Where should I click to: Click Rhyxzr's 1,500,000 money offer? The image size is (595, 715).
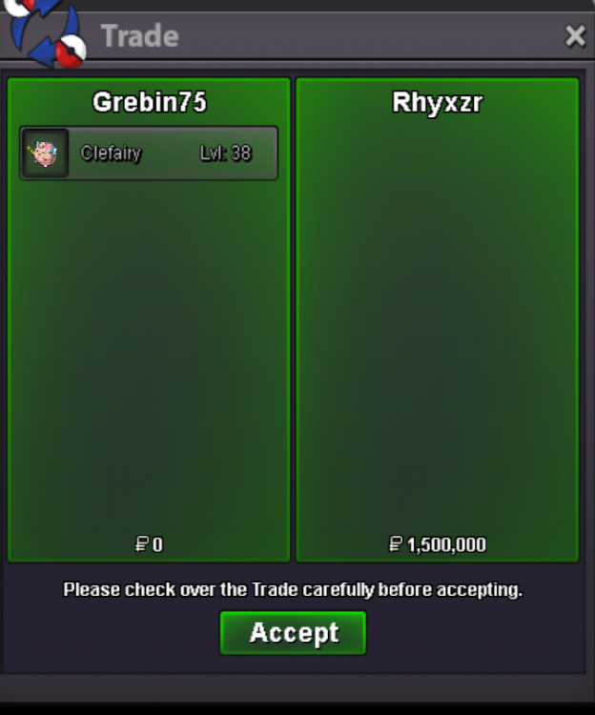pyautogui.click(x=438, y=544)
